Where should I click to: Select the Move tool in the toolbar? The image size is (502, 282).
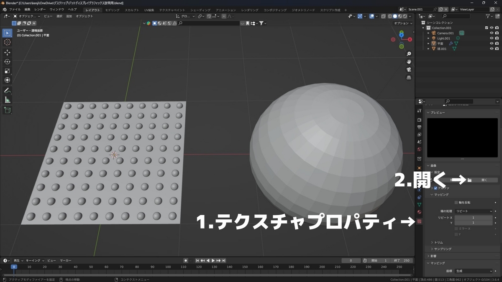coord(7,53)
